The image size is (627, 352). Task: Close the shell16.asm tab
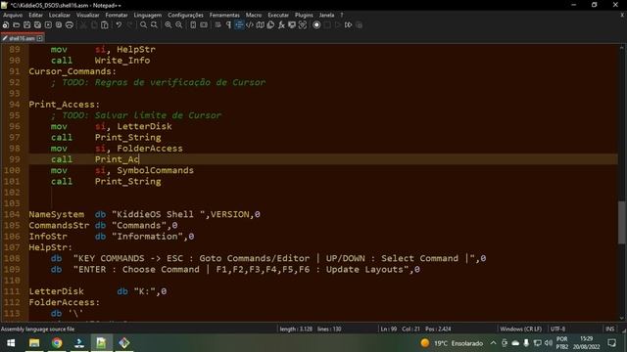[40, 38]
